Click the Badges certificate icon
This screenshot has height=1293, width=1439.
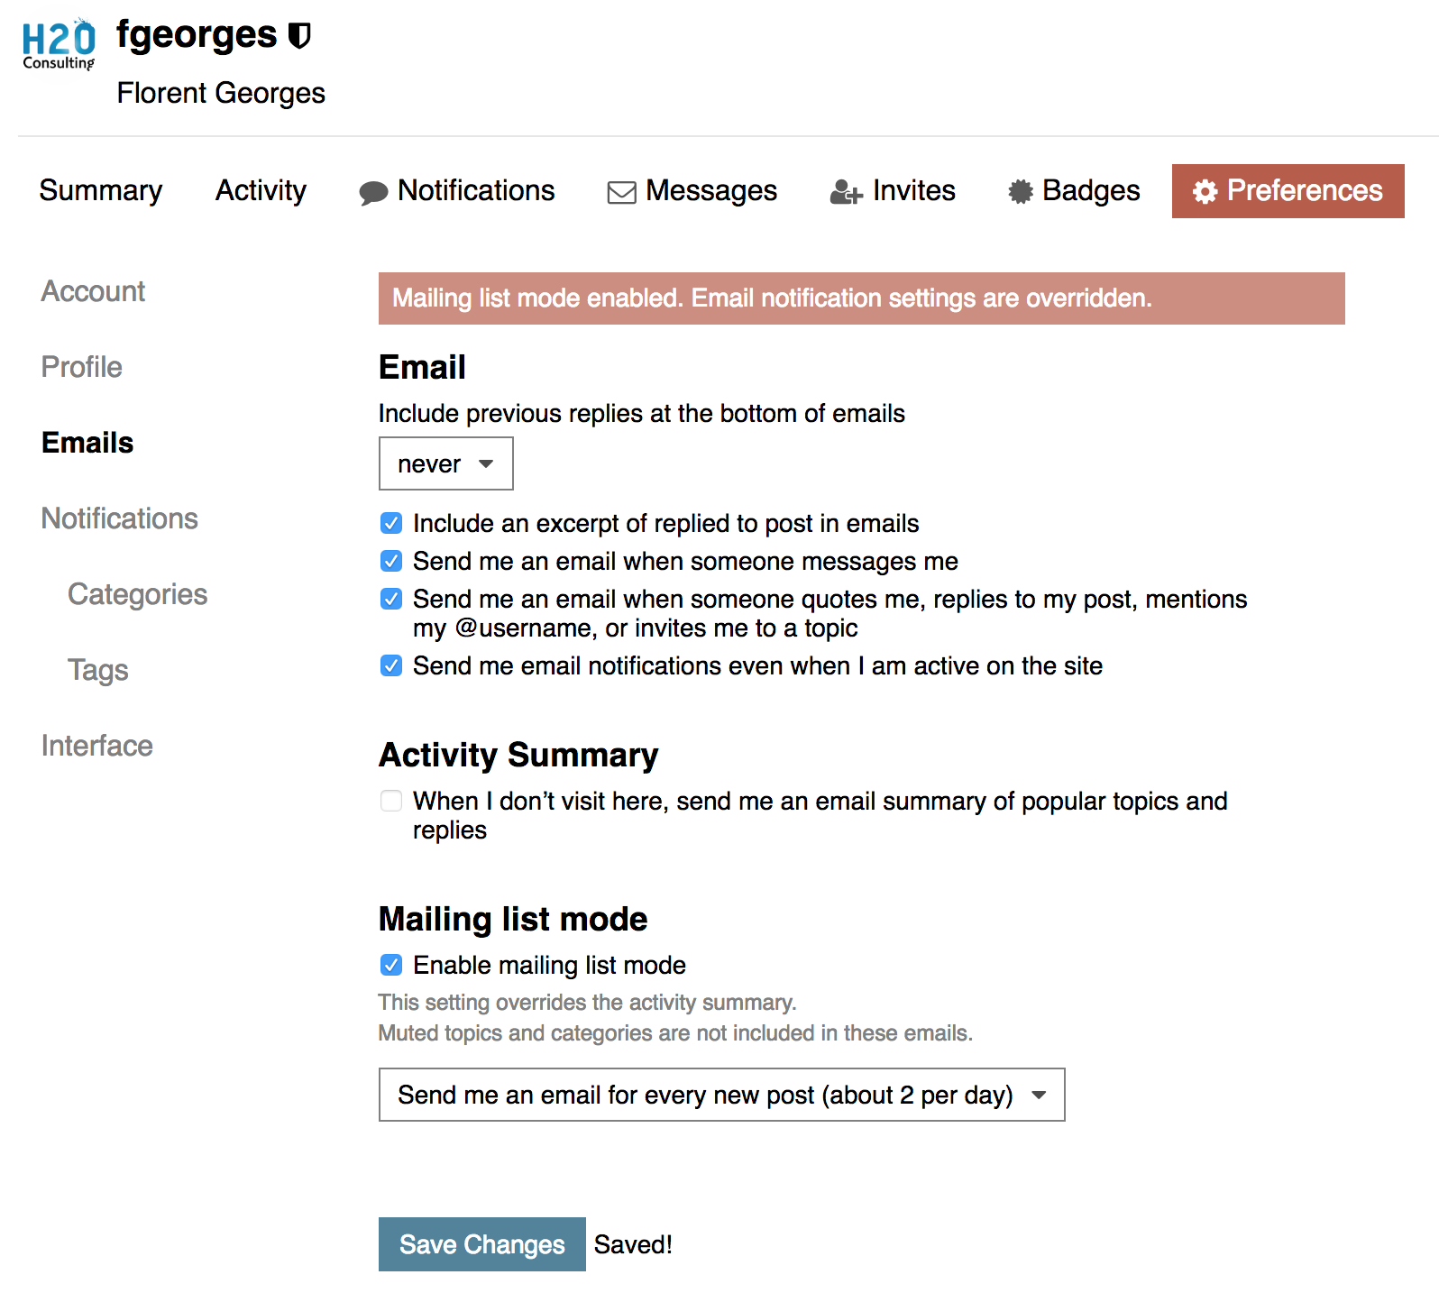(1021, 191)
